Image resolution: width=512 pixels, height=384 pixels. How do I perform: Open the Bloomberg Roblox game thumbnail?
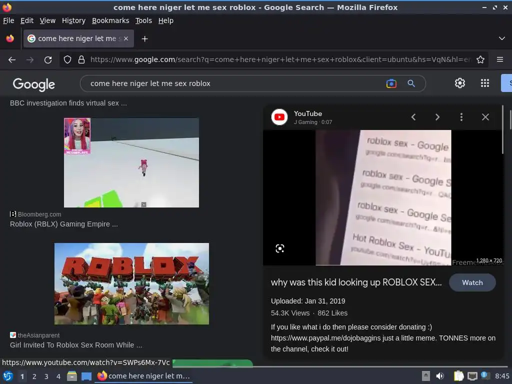click(x=131, y=162)
